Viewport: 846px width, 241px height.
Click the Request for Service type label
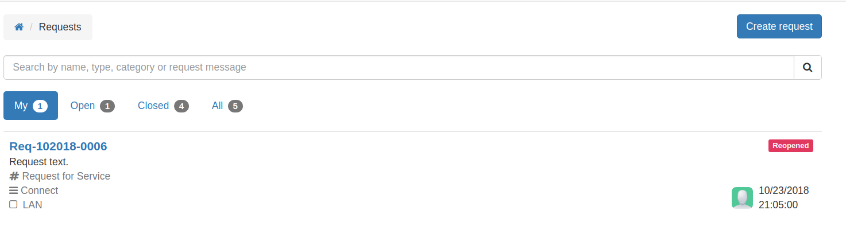66,176
